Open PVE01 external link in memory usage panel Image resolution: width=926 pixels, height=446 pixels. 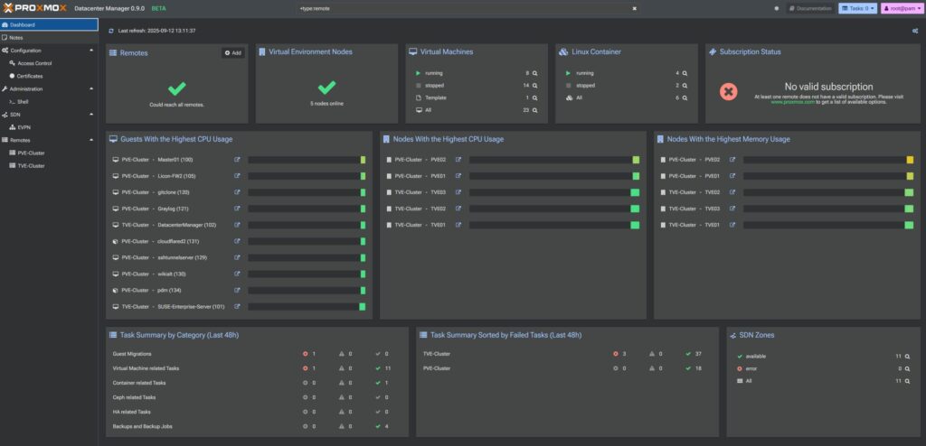tap(732, 176)
